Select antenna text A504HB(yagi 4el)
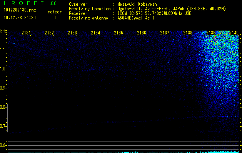Screen dimensions: 242x153 pyautogui.click(x=136, y=18)
